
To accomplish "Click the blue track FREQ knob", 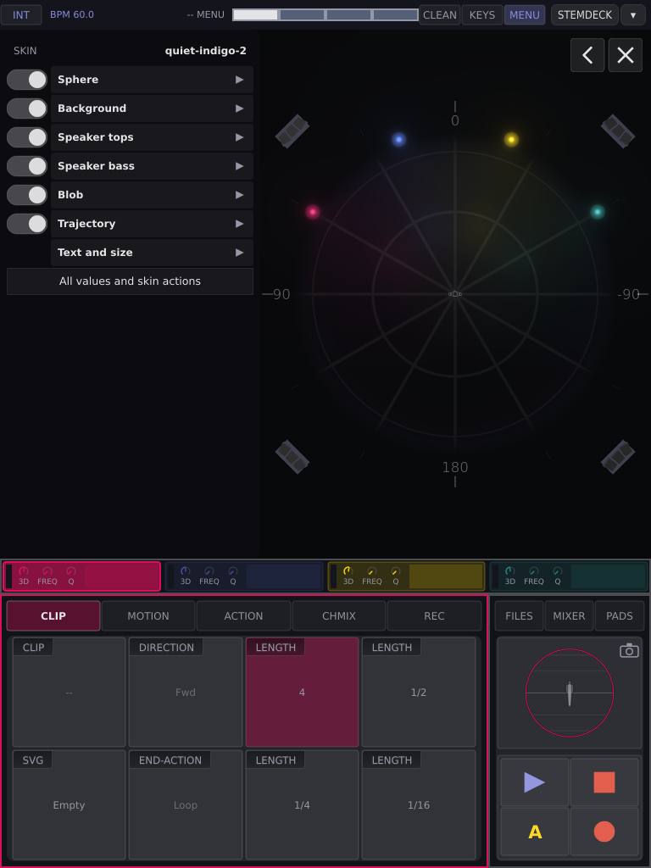I will pos(209,571).
